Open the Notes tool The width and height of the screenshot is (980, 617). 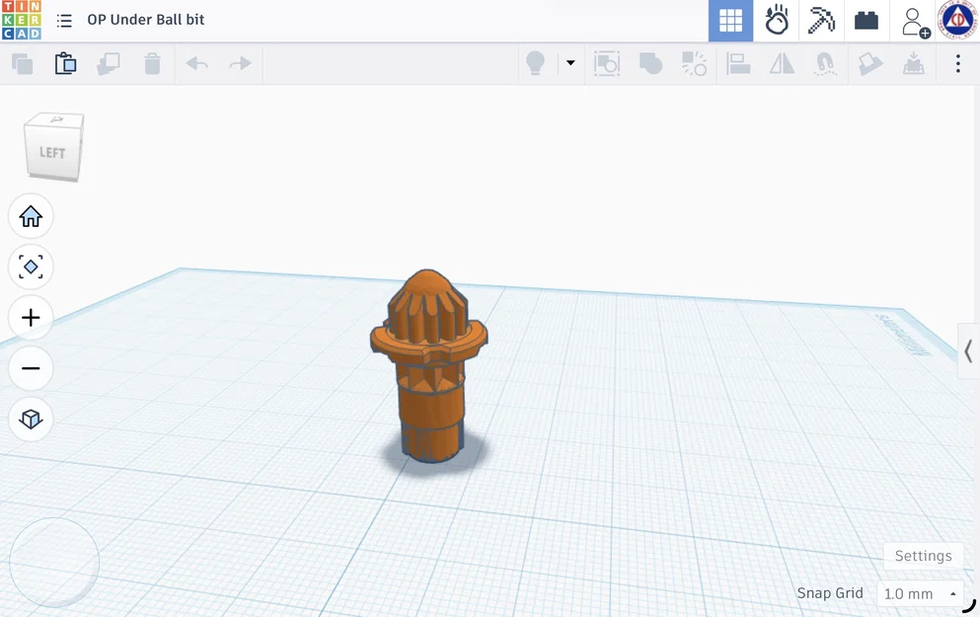(870, 64)
